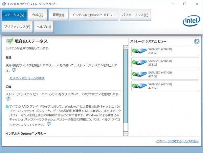Open the 管理(M) tab
The height and width of the screenshot is (153, 203).
point(58,15)
